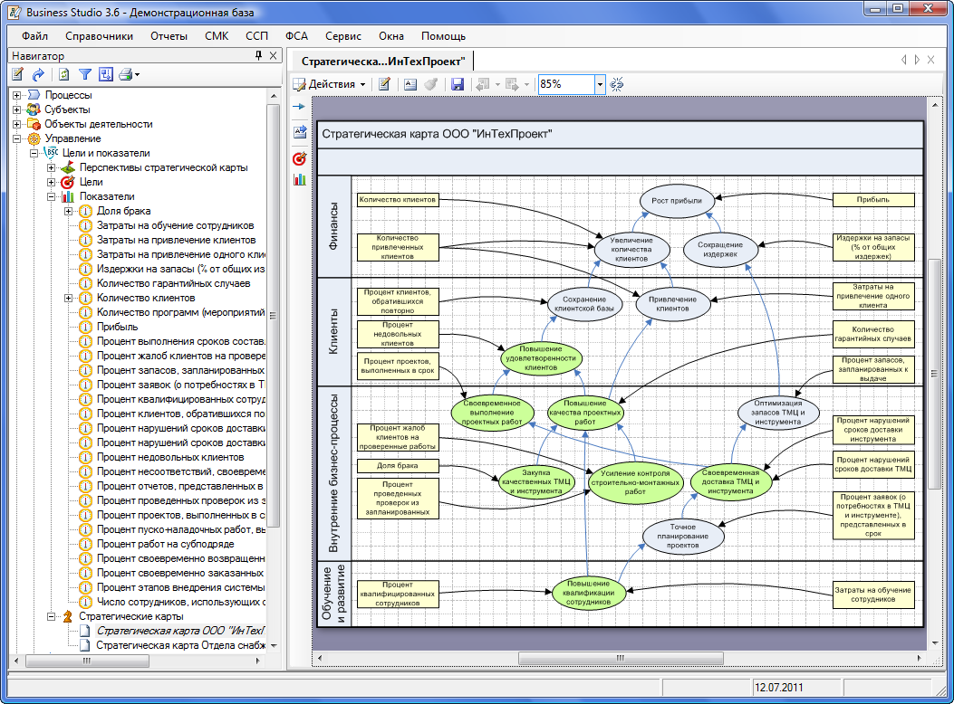Save the diagram with the floppy disk icon
Viewport: 954px width, 704px height.
tap(458, 84)
